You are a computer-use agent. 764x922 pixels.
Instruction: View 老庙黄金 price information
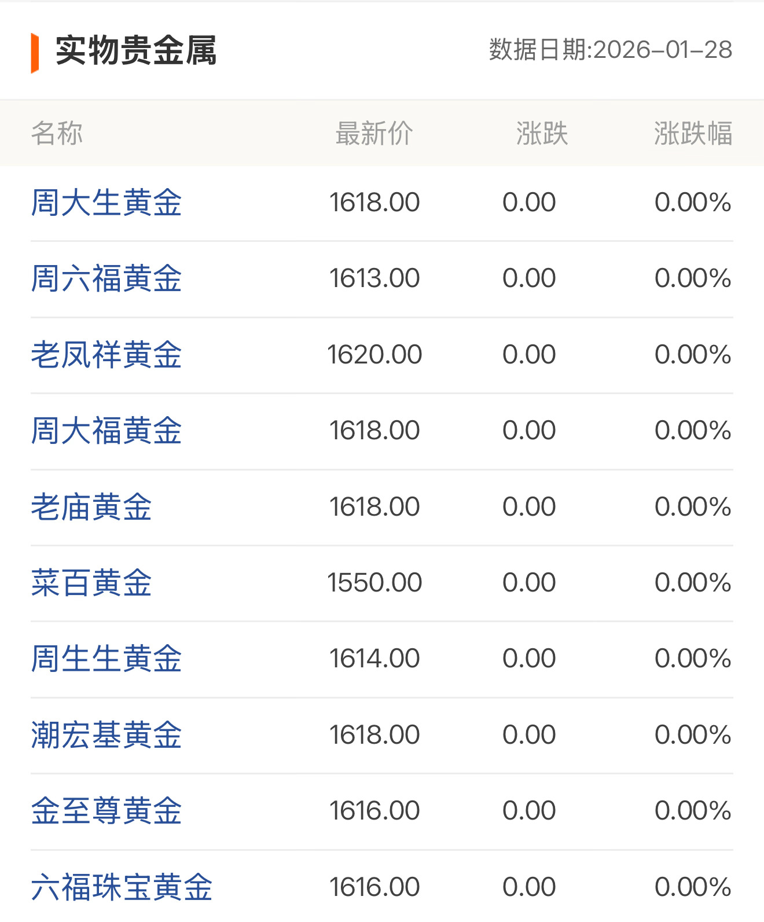91,506
